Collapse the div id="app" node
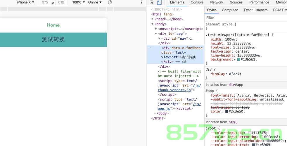287x146 pixels. 156,34
